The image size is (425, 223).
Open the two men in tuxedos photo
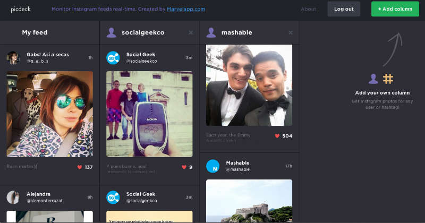(249, 85)
